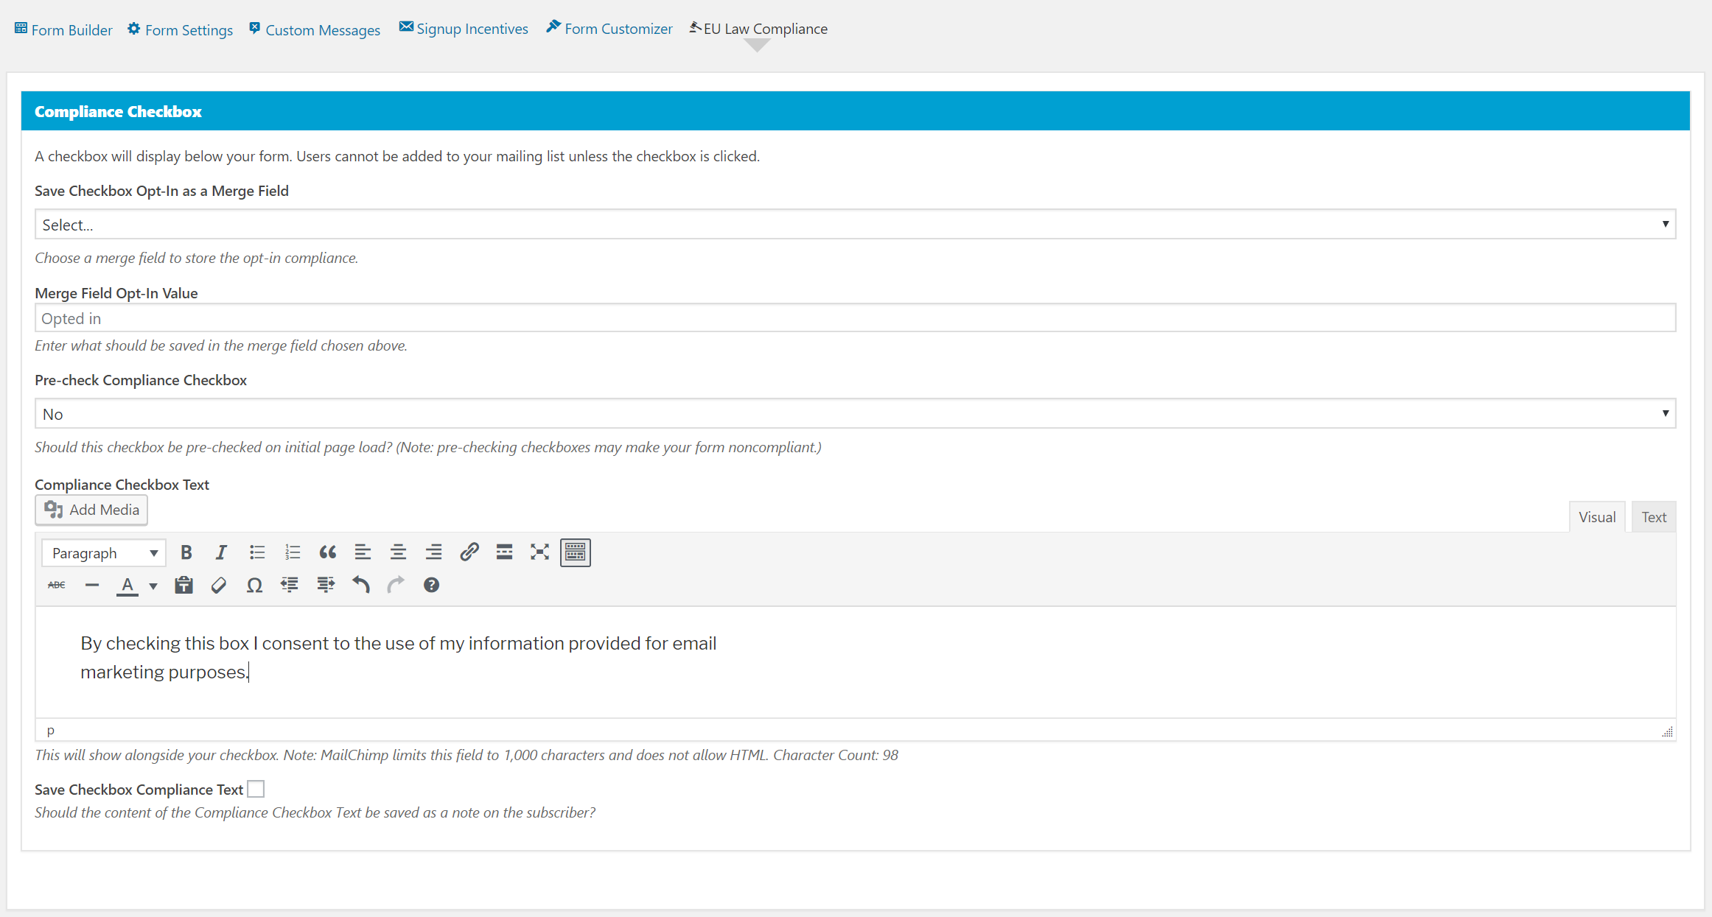Viewport: 1712px width, 917px height.
Task: Click the Add Media button
Action: (91, 510)
